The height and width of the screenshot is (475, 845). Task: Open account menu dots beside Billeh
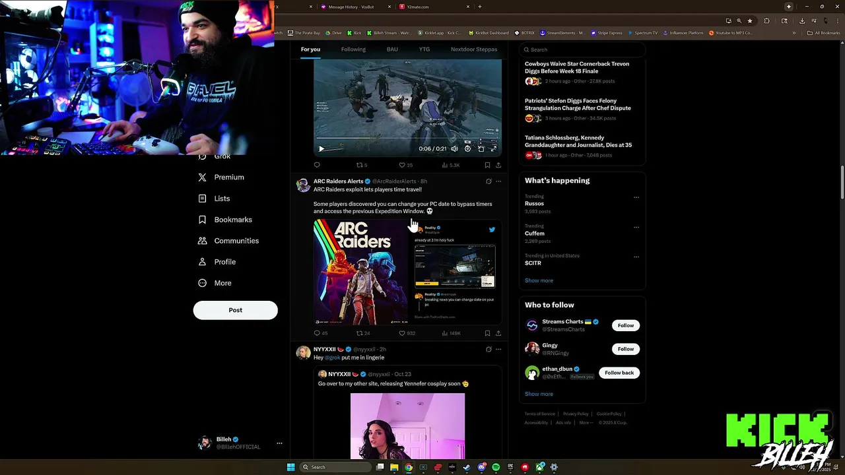point(279,443)
